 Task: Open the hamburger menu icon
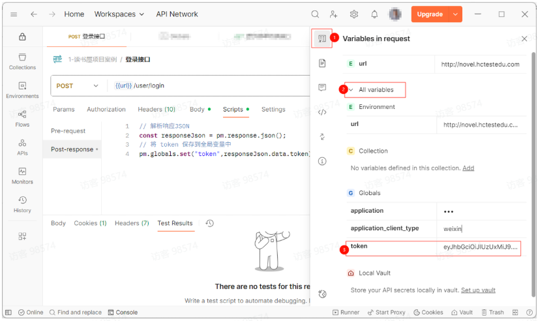[14, 14]
